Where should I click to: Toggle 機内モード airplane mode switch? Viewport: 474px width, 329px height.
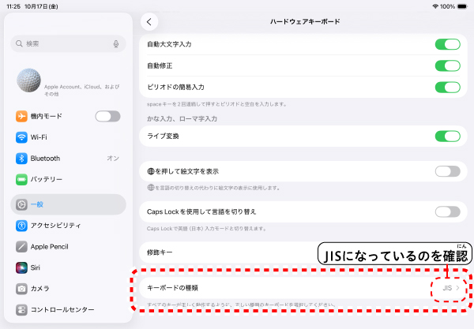click(107, 117)
